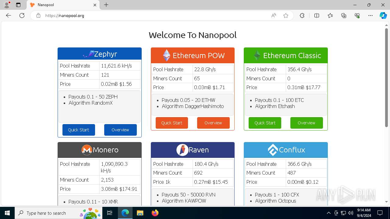Click Zephyr Quick Start button
Viewport: 390px width, 219px height.
click(x=79, y=130)
